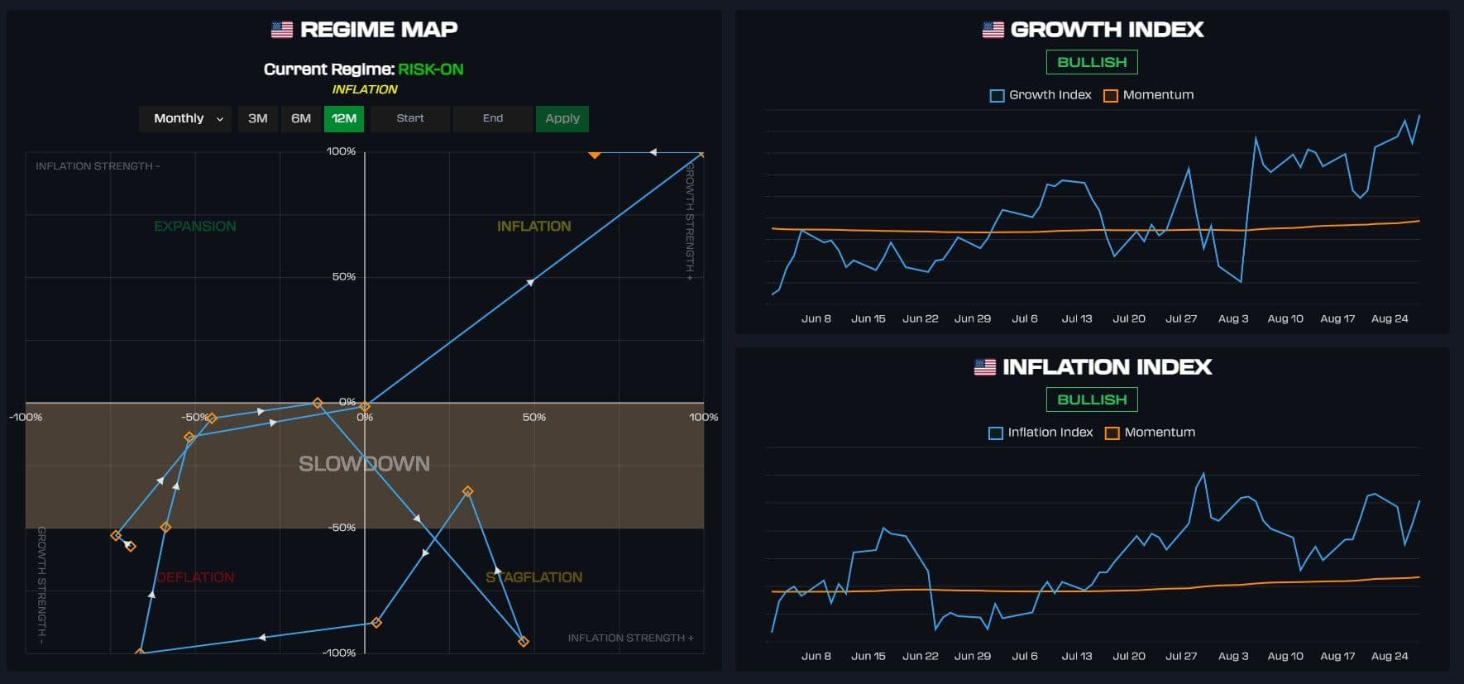
Task: Click the Start date input field
Action: point(410,119)
